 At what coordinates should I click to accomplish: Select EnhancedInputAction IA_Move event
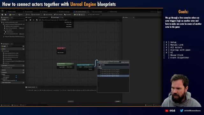click(11, 55)
